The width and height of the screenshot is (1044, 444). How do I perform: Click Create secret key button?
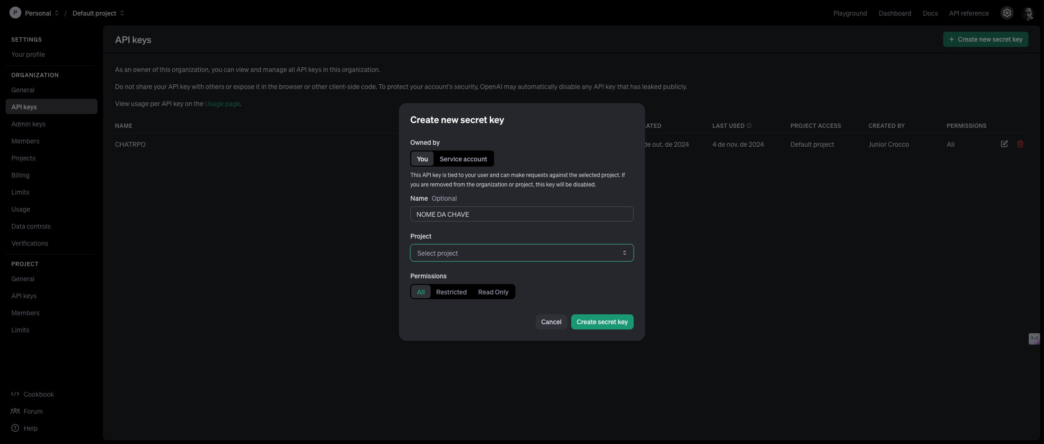point(602,322)
